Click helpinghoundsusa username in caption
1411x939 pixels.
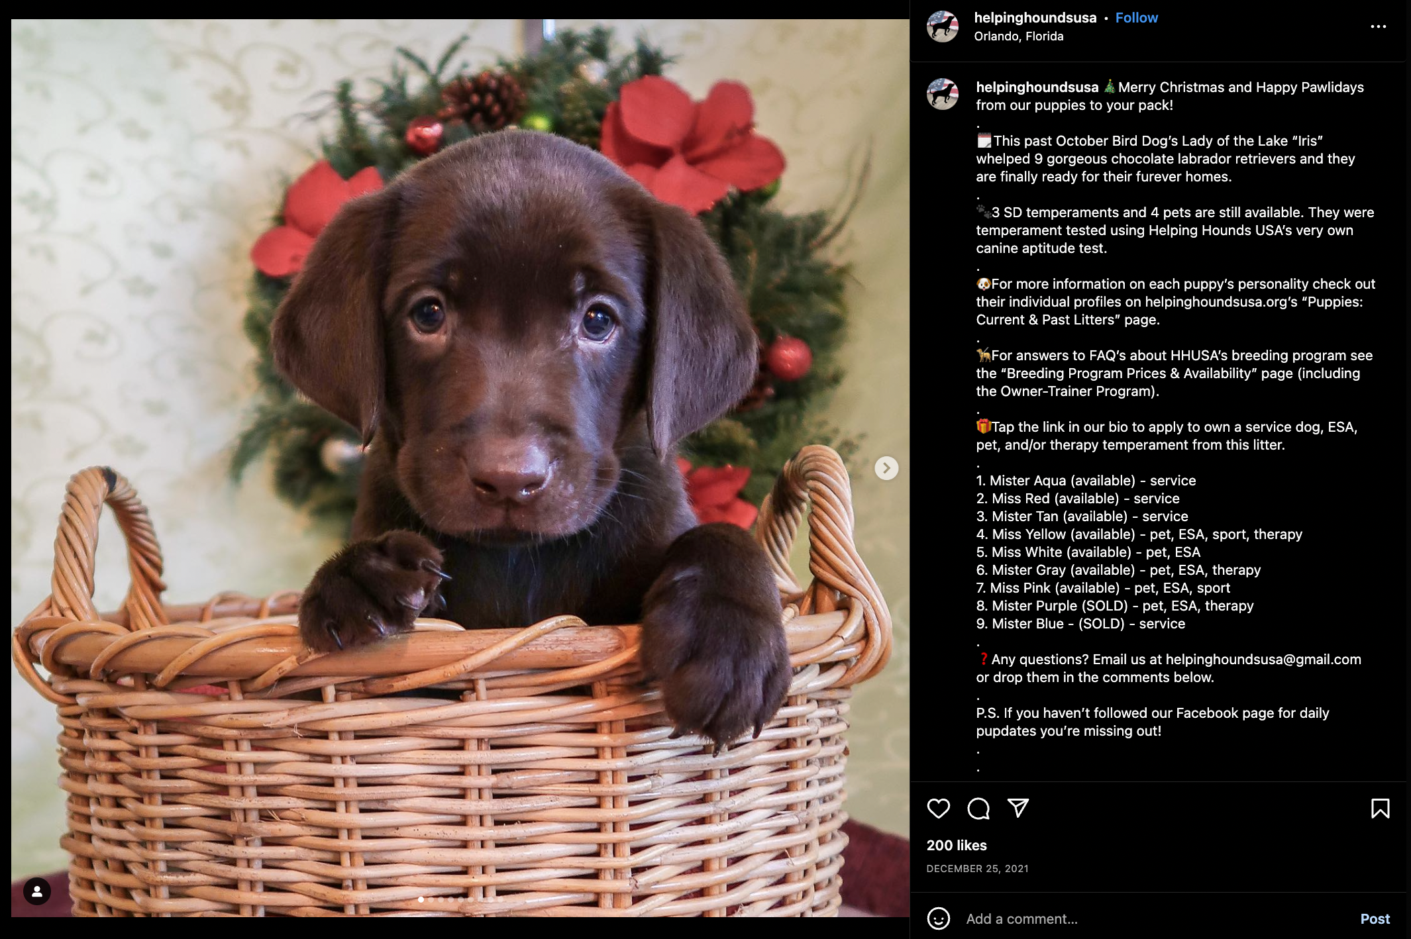(1037, 87)
